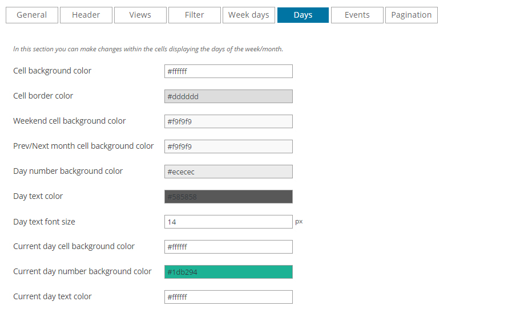Switch to the Events tab

[x=357, y=15]
